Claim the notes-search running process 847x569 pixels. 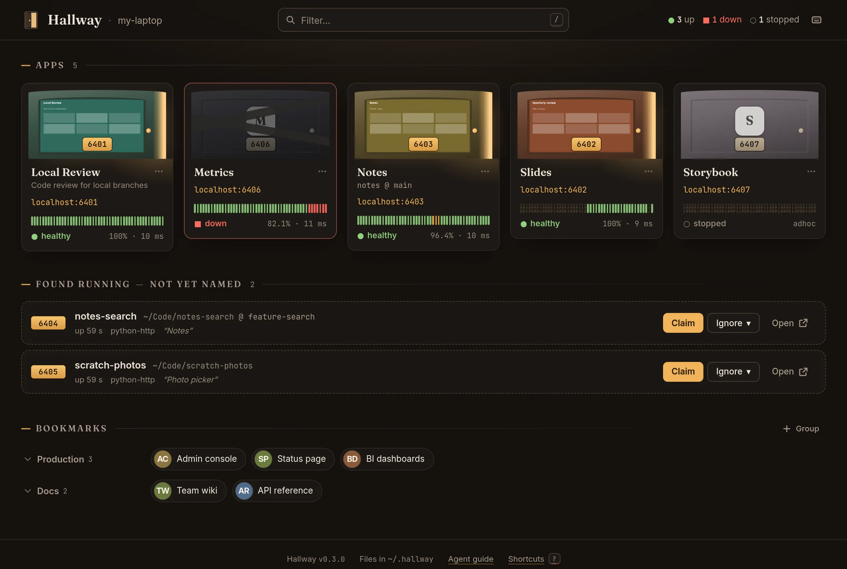683,323
